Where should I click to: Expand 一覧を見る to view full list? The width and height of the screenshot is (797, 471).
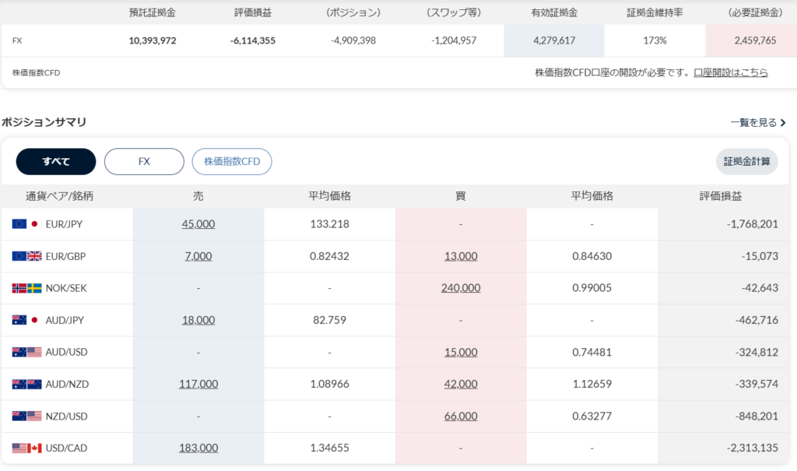758,122
